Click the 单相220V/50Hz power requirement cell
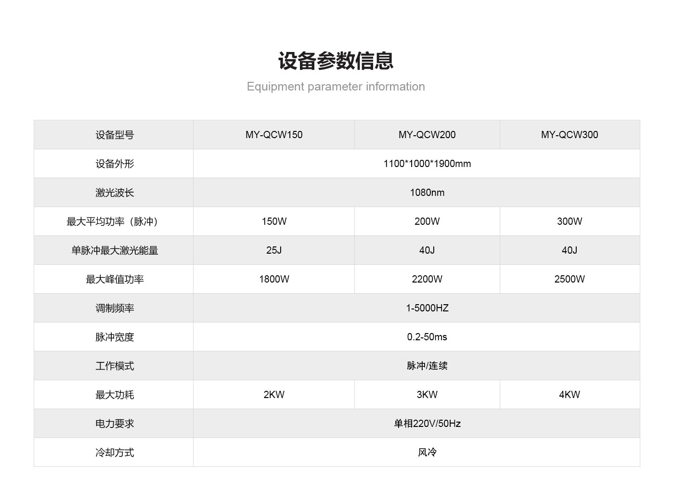 [x=427, y=424]
